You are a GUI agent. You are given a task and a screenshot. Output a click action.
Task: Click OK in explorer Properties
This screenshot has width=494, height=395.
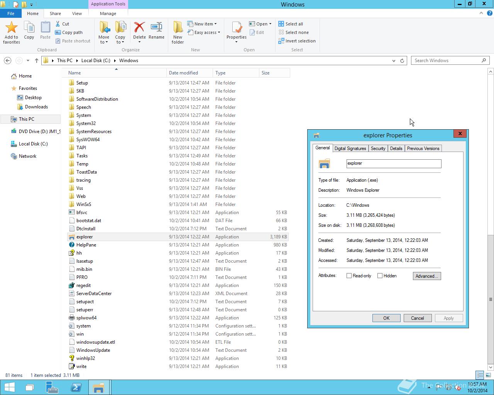point(386,318)
